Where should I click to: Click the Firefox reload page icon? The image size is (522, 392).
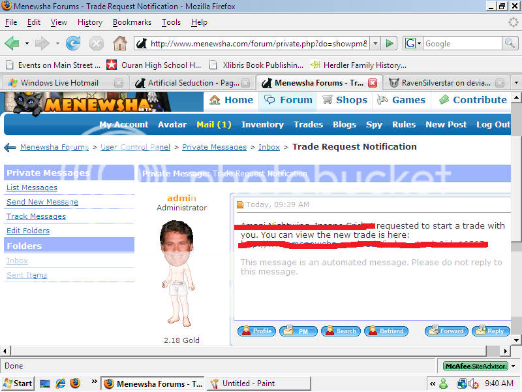[73, 44]
